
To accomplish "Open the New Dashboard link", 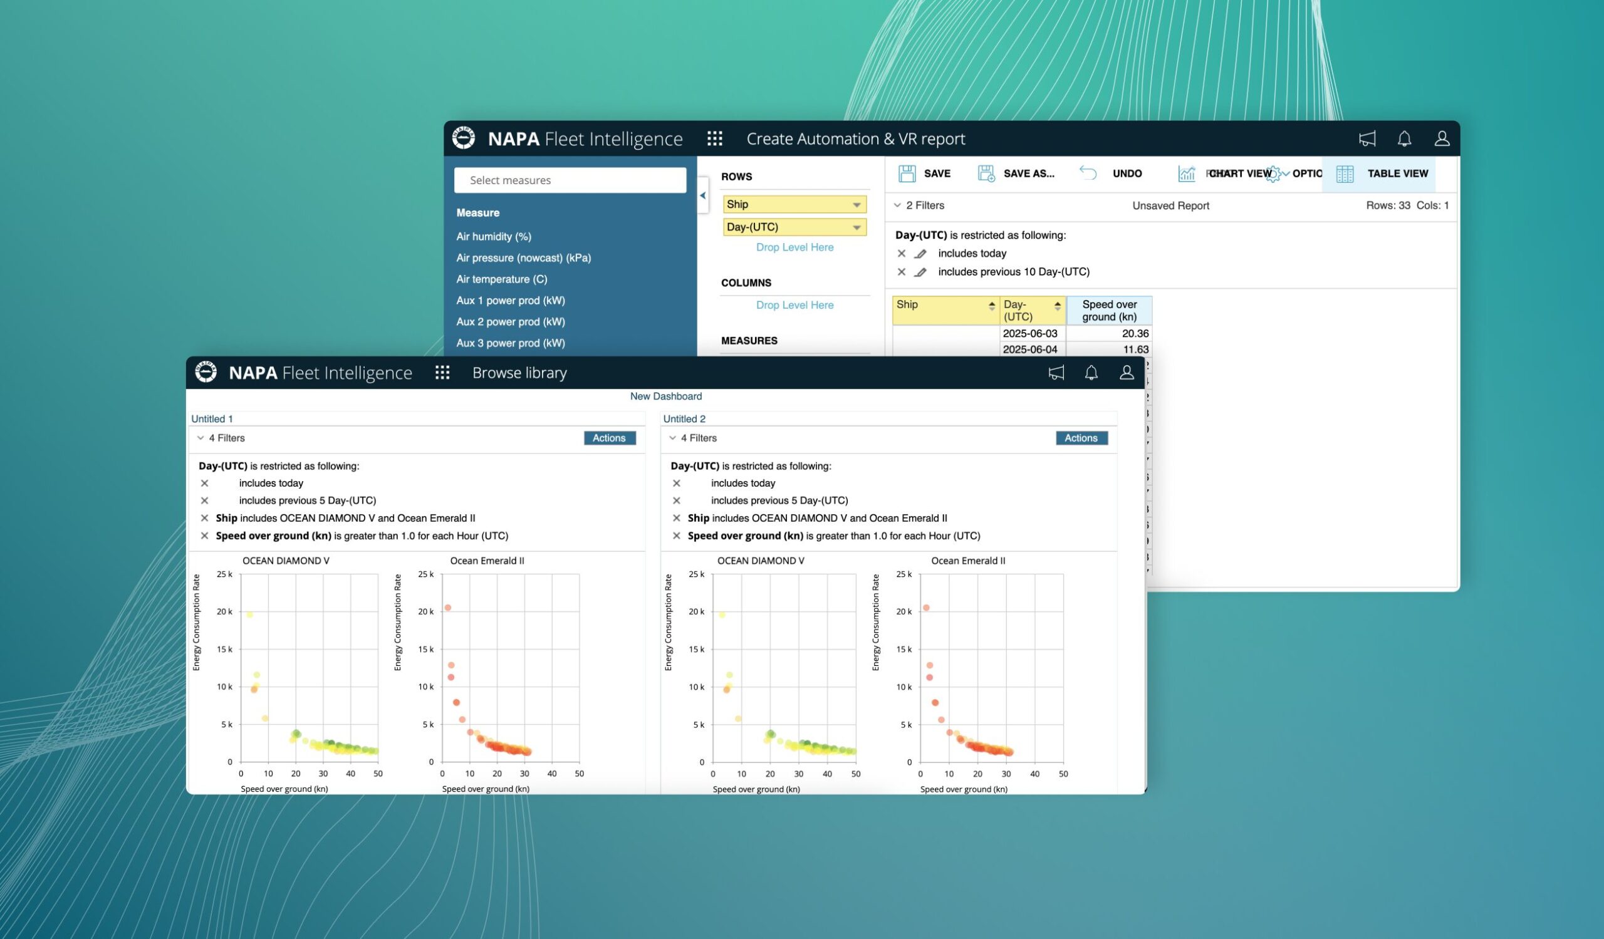I will tap(666, 397).
